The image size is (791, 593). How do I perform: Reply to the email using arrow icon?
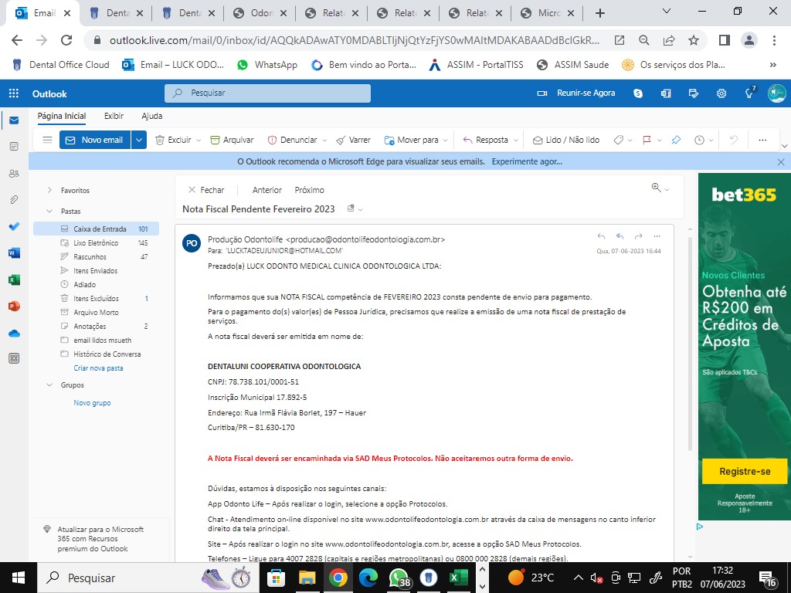[x=602, y=236]
